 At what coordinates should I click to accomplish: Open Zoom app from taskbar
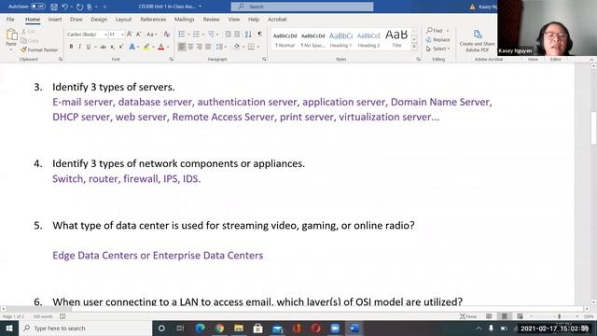tap(335, 328)
